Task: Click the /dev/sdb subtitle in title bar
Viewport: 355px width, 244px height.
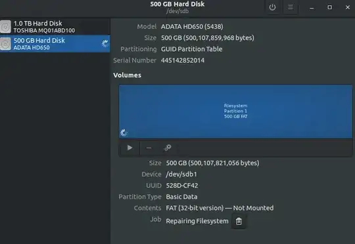Action: coord(177,11)
